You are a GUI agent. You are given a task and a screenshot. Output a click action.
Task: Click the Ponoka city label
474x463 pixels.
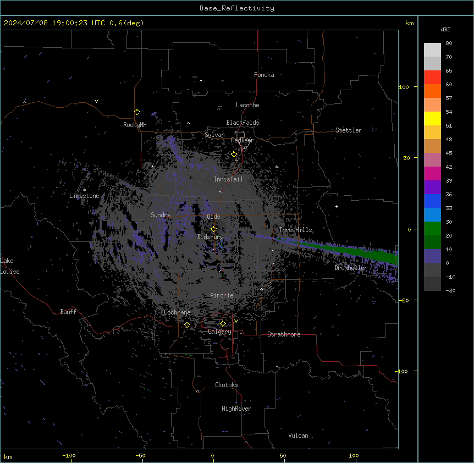click(x=264, y=75)
